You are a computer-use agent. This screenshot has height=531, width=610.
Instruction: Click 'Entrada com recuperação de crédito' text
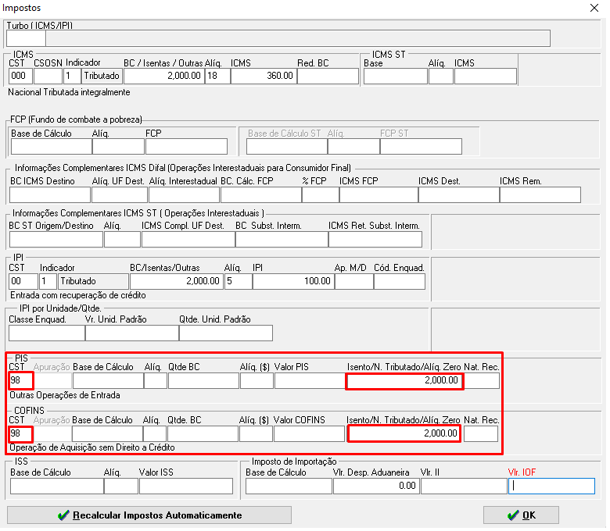point(77,295)
